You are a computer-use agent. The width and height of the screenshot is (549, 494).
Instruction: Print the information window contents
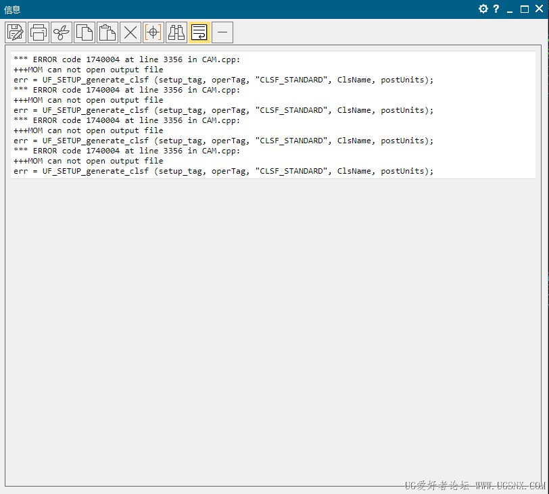(39, 32)
